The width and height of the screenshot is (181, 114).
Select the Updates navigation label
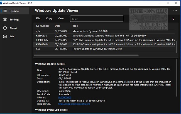pyautogui.click(x=14, y=11)
